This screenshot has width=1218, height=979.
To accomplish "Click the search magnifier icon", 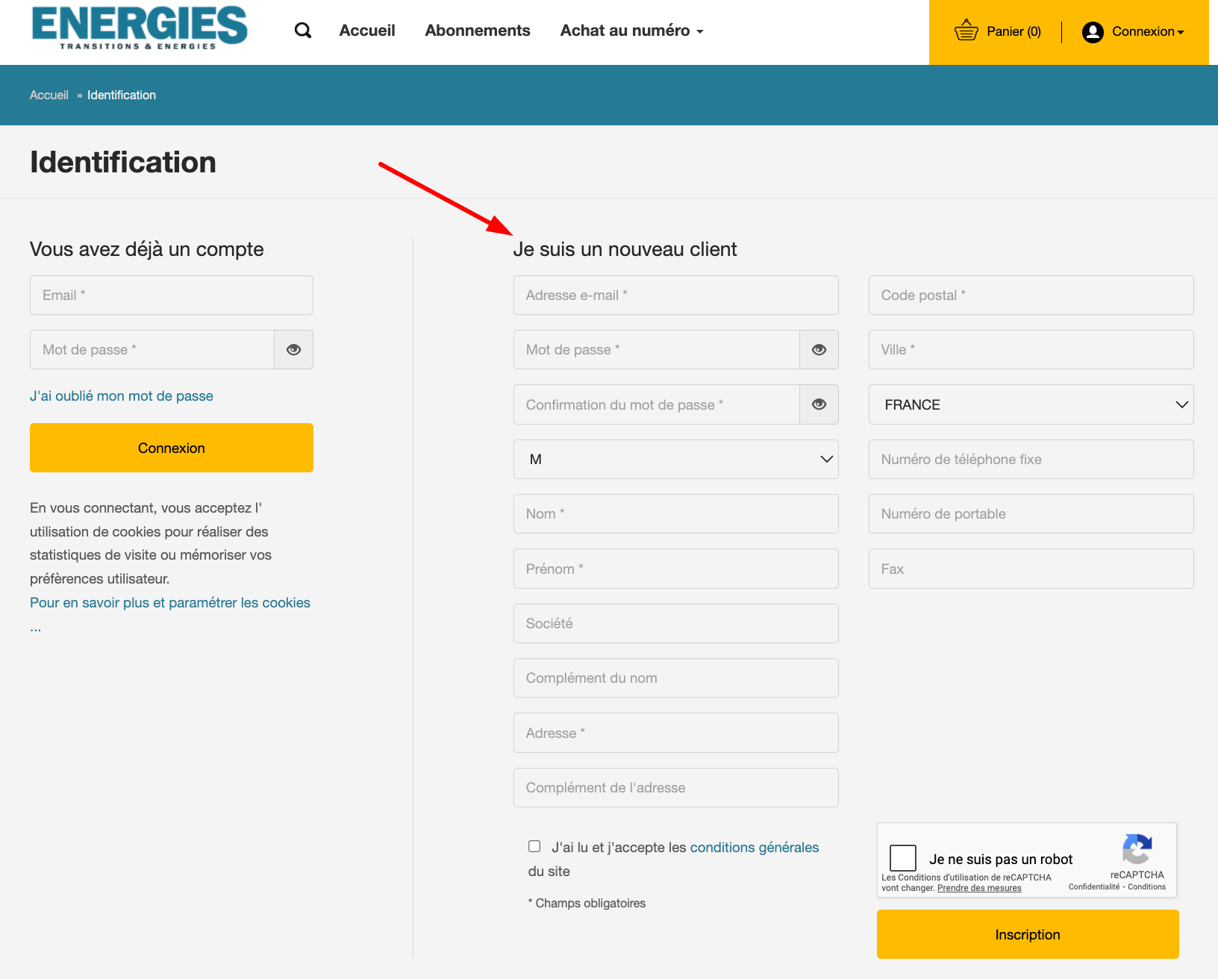I will [303, 31].
